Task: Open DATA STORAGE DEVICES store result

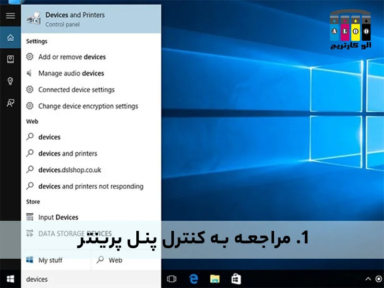Action: [91, 234]
